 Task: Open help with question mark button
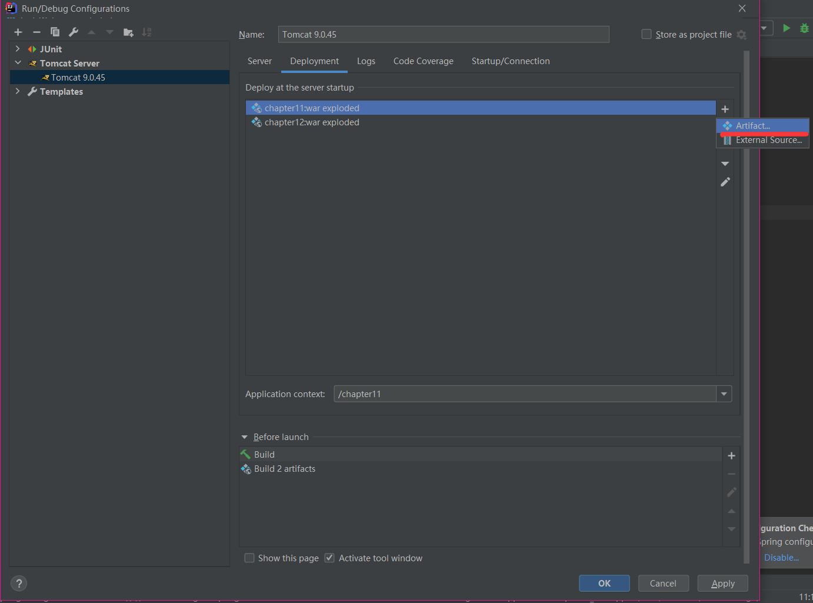19,584
